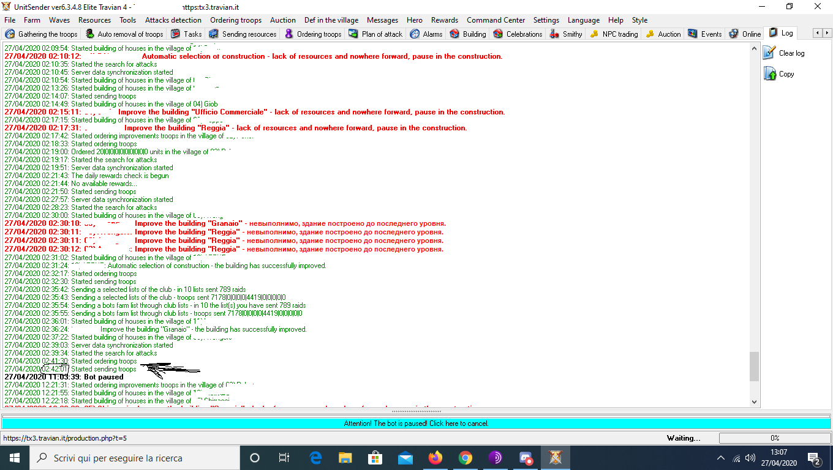Open Cortana circle icon on taskbar
The width and height of the screenshot is (833, 470).
click(x=255, y=458)
